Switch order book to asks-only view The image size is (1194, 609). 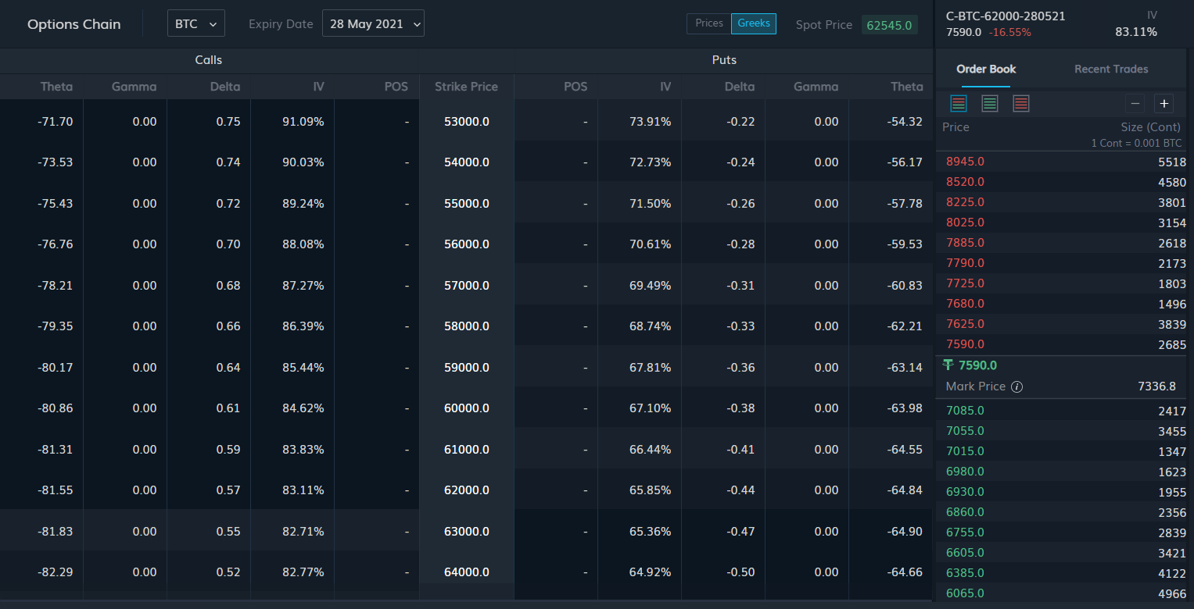click(x=1021, y=102)
